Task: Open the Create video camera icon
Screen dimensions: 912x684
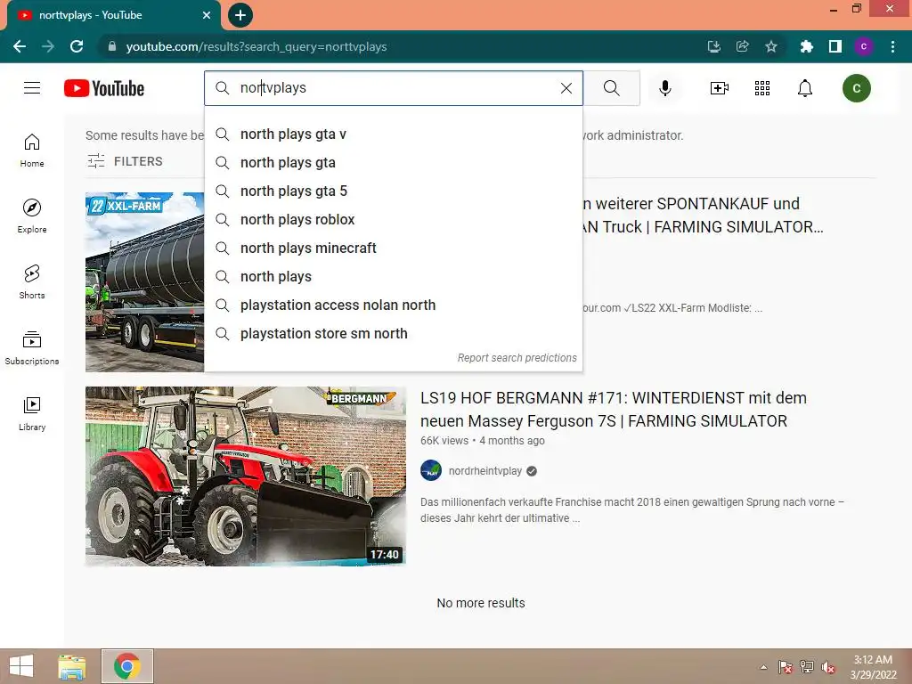Action: 719,88
